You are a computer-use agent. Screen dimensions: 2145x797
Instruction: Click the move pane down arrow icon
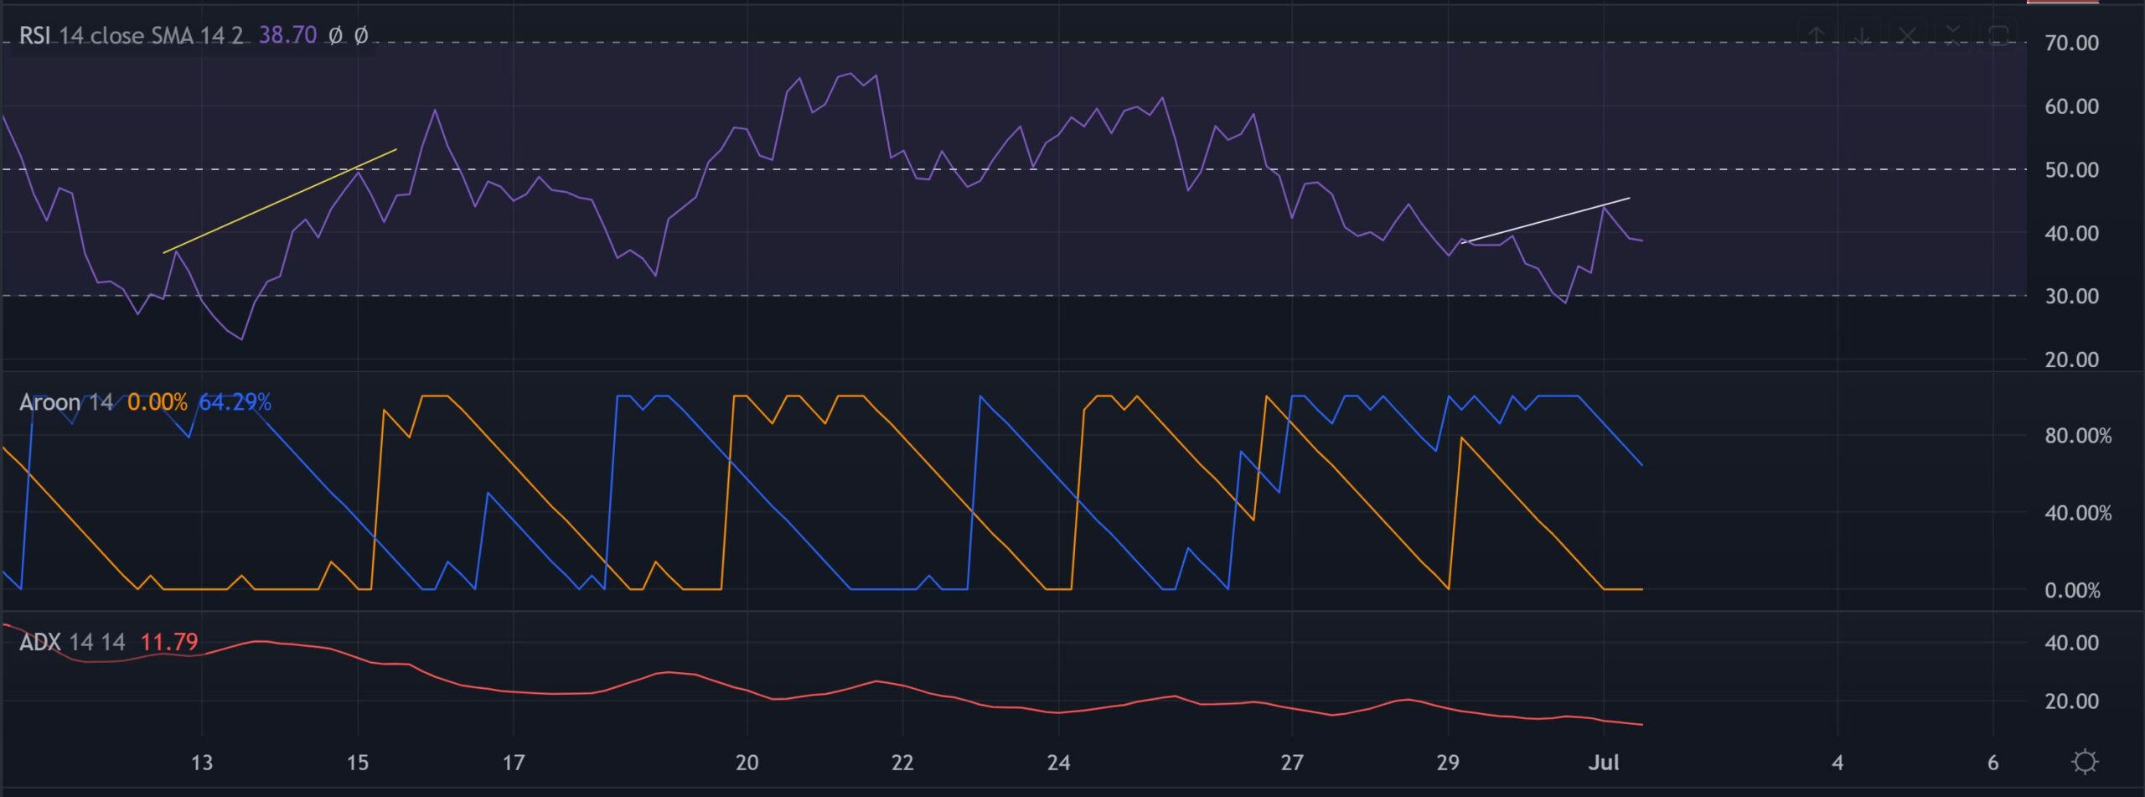pos(1862,35)
